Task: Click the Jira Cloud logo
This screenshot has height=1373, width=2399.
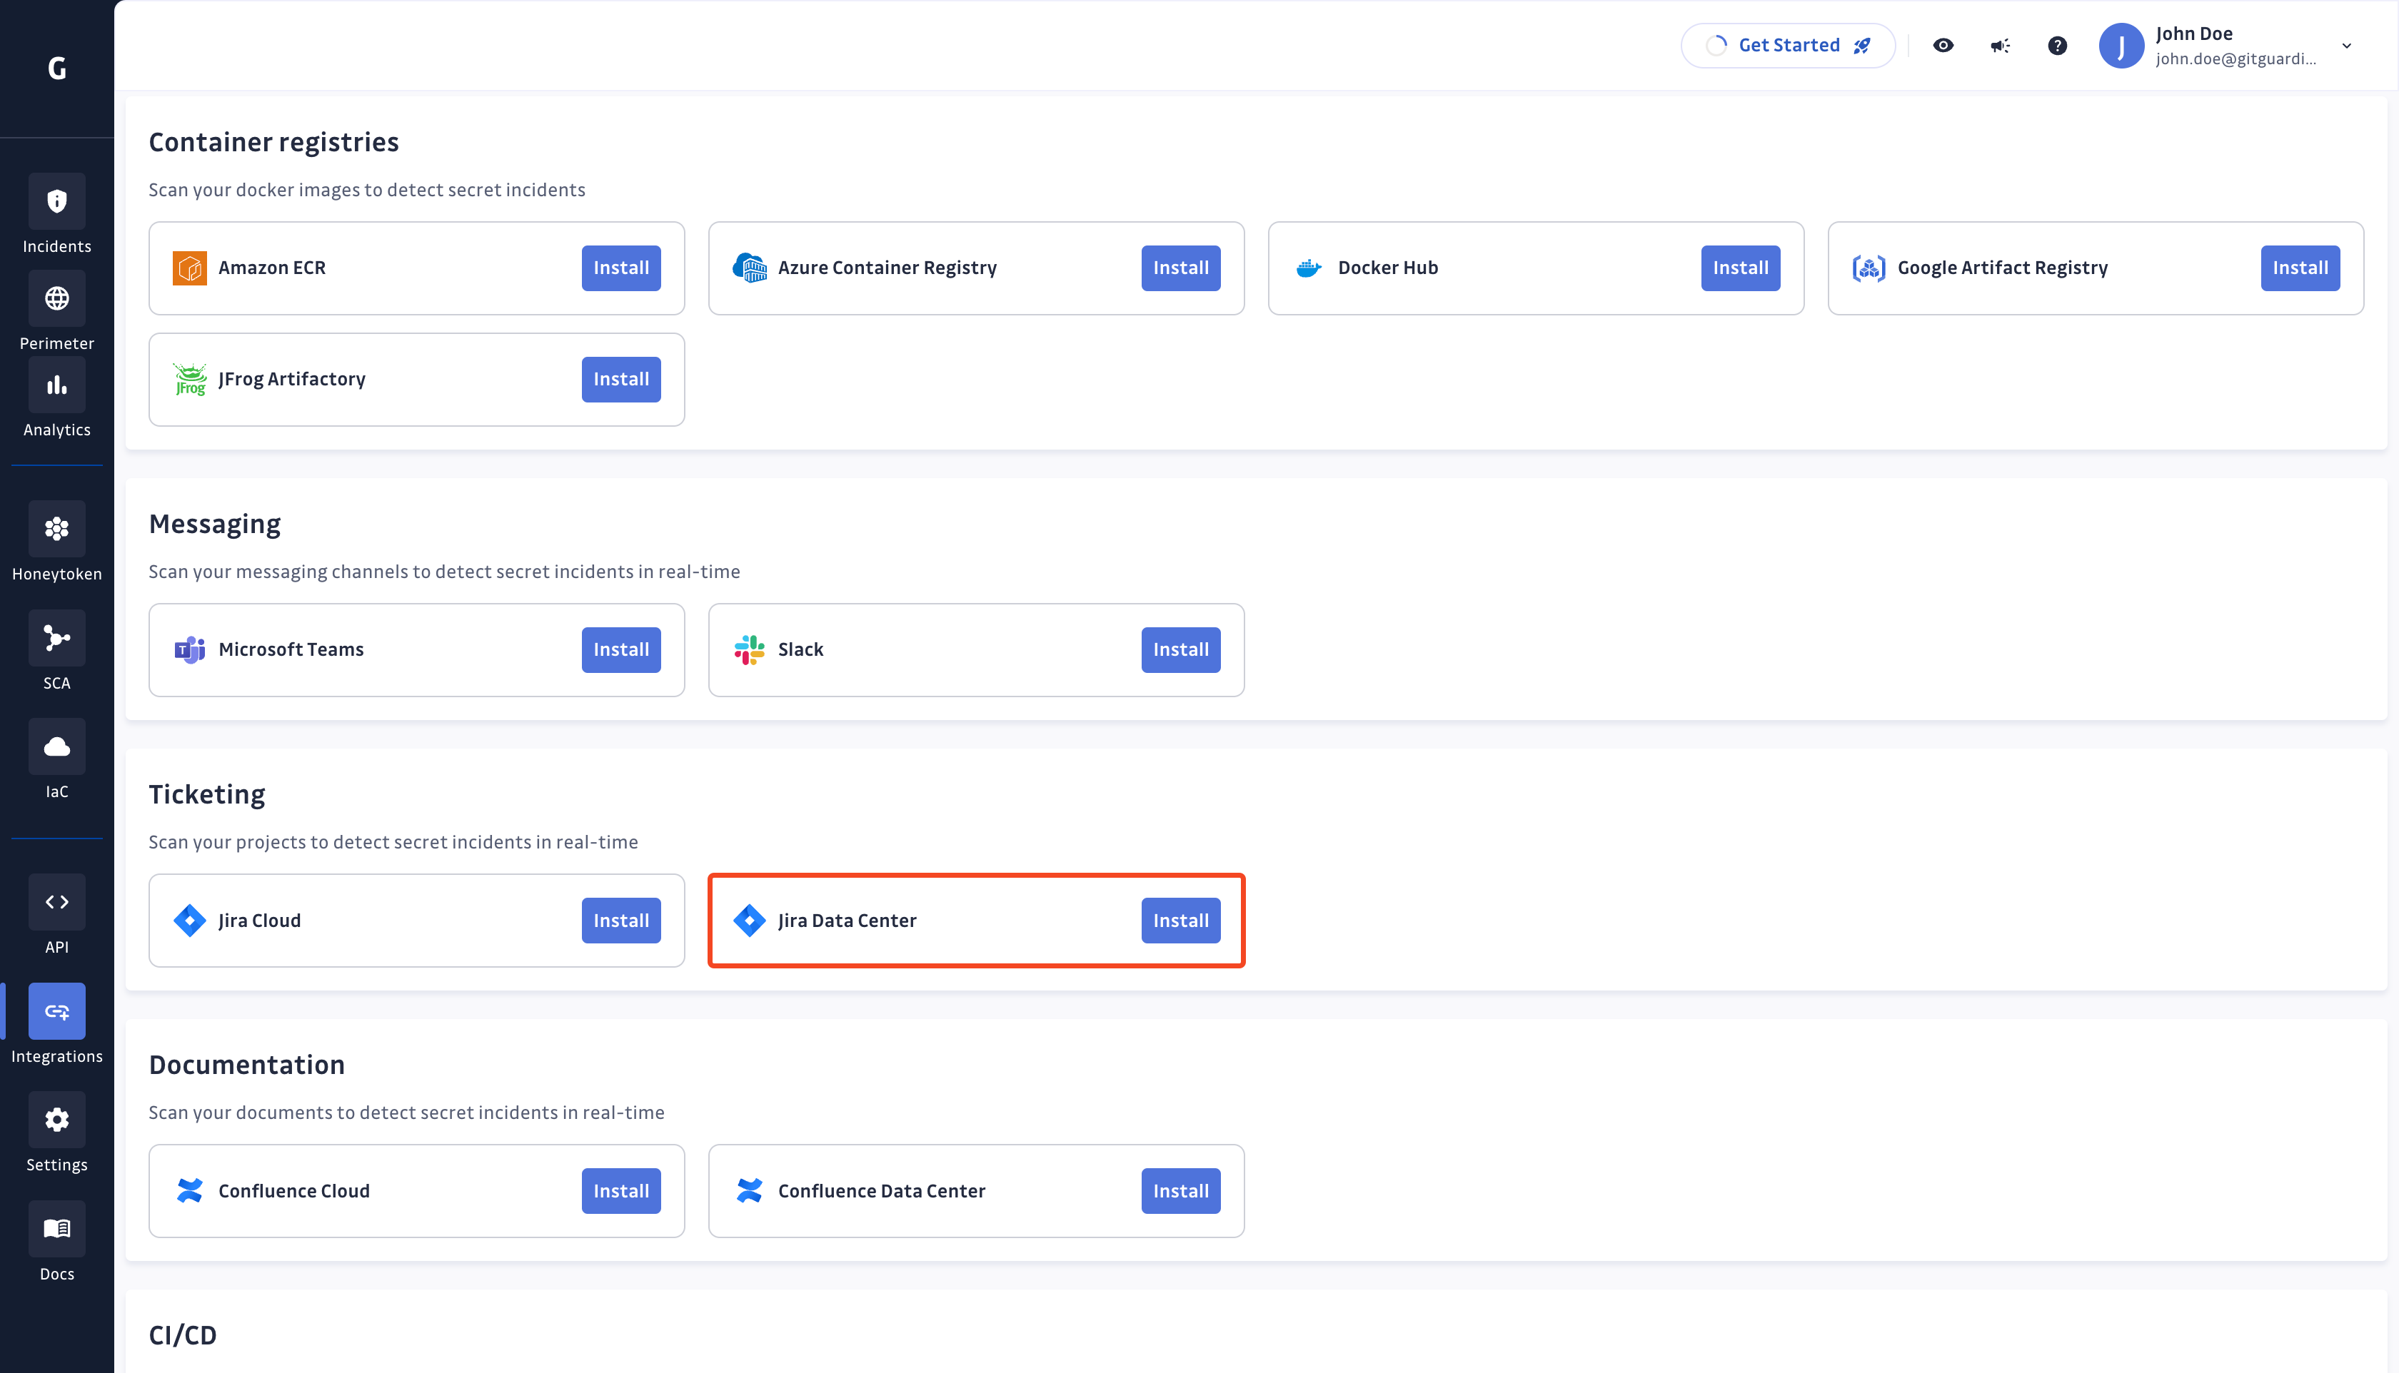Action: point(190,921)
